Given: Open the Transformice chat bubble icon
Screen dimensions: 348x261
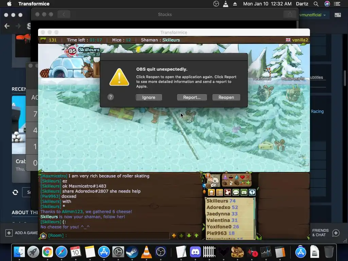Looking at the screenshot, I should pos(236,192).
